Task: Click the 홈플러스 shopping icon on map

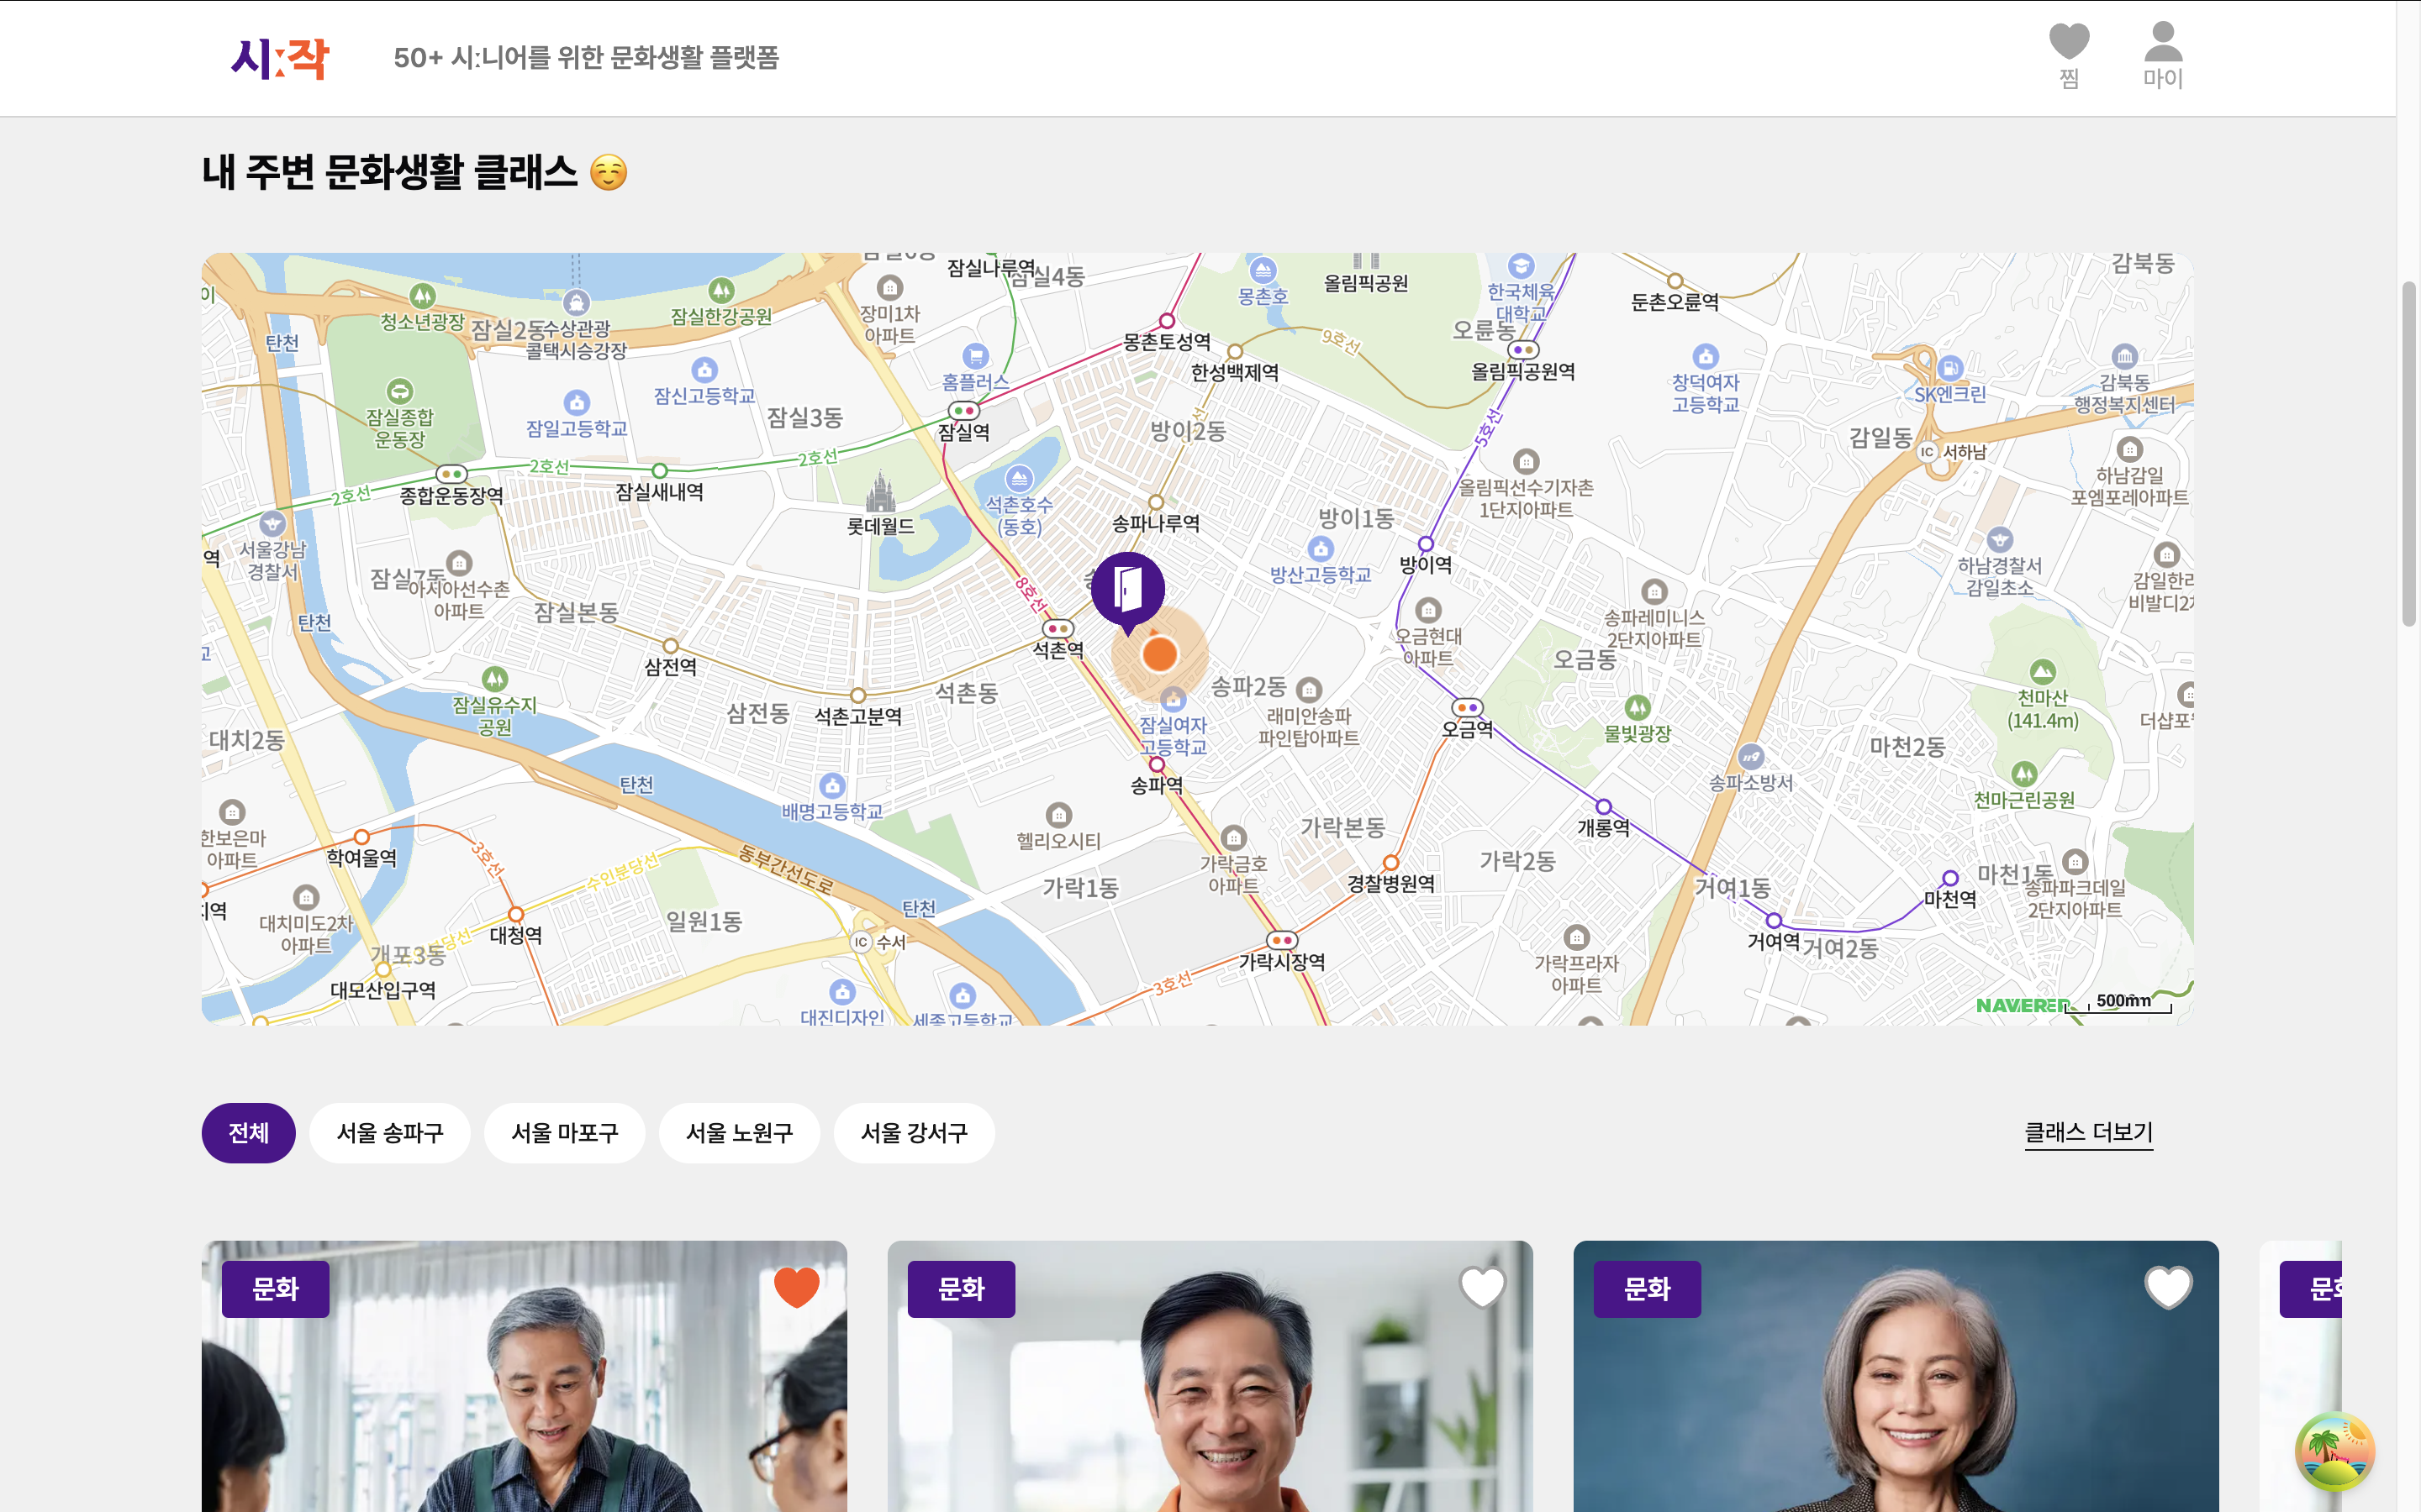Action: coord(974,355)
